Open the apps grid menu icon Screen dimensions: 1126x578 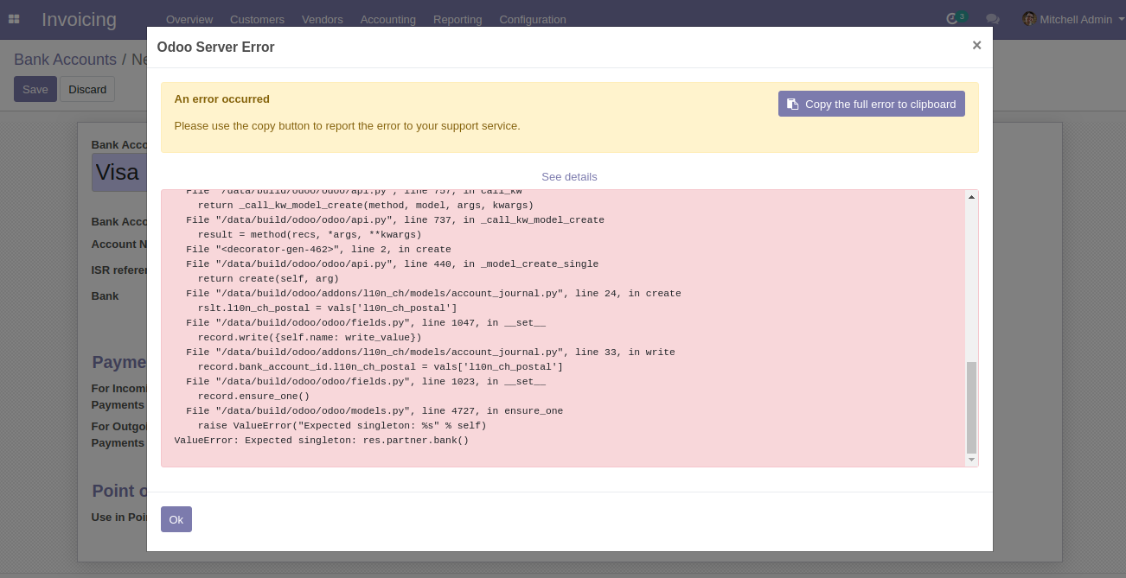[x=14, y=19]
